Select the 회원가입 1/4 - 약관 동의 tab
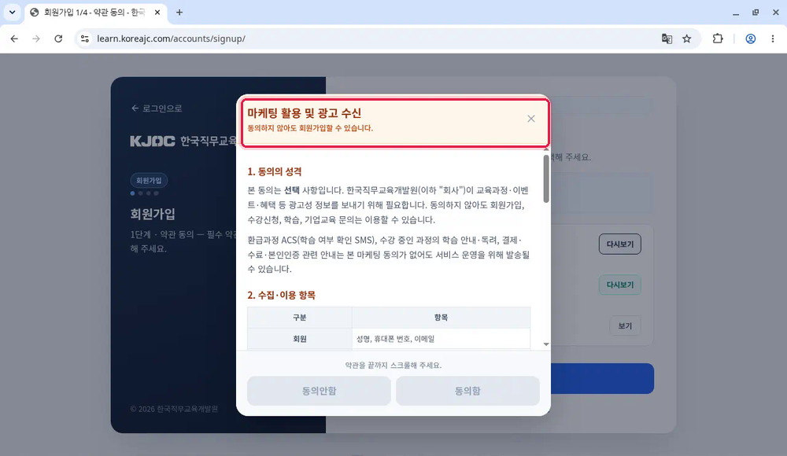 (x=95, y=13)
